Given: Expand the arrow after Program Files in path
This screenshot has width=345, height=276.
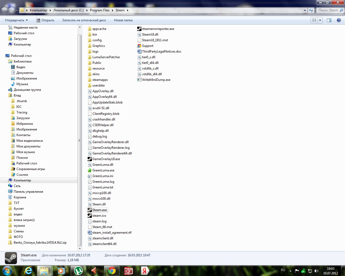Looking at the screenshot, I should tap(112, 10).
